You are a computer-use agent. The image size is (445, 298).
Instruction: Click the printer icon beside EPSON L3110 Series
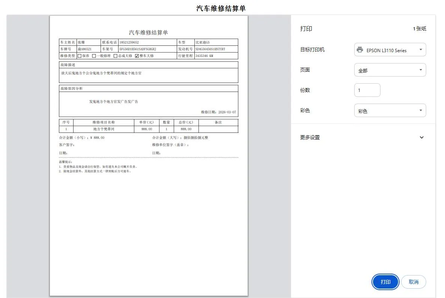[361, 50]
